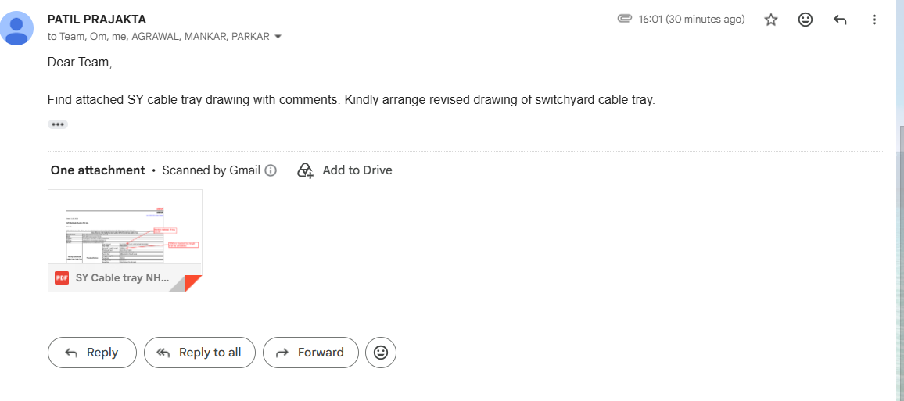Click the sender profile avatar
The height and width of the screenshot is (401, 904).
pyautogui.click(x=16, y=28)
